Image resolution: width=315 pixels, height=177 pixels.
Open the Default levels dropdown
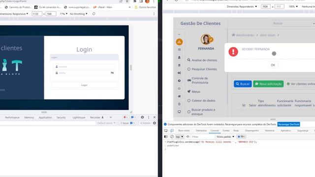[x=106, y=123]
